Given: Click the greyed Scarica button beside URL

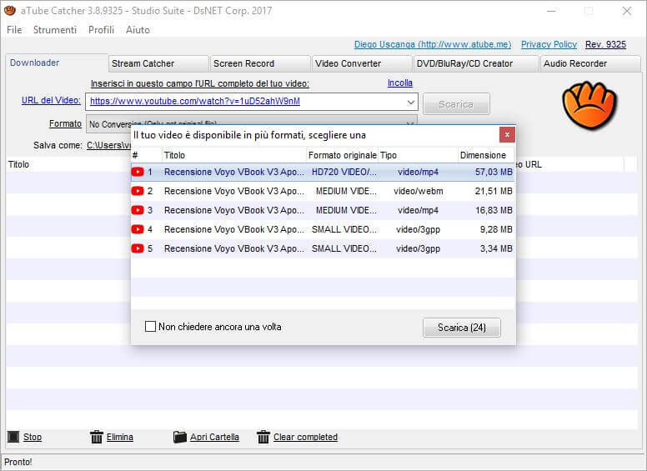Looking at the screenshot, I should (x=456, y=104).
